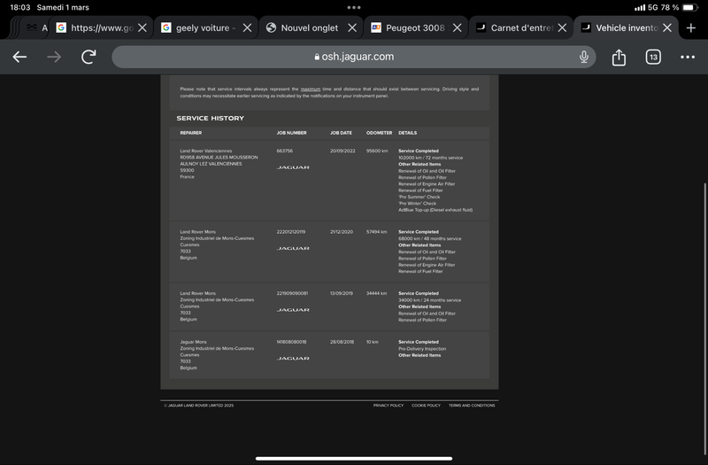Click 'Pre-Delivery Inspection' detail text
Viewport: 708px width, 465px height.
tap(422, 349)
